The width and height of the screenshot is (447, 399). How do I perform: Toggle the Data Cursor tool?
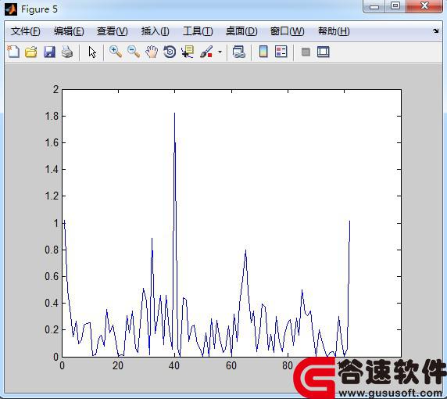point(188,52)
